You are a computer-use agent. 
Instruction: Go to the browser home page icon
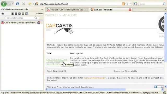click(x=30, y=4)
